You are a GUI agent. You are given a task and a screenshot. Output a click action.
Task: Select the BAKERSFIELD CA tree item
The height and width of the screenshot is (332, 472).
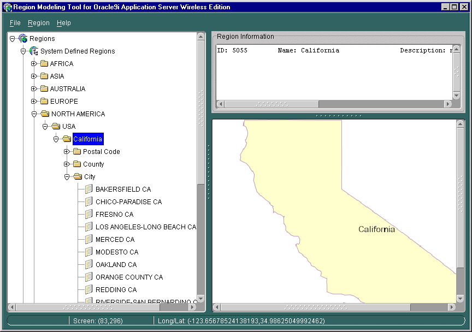point(123,189)
